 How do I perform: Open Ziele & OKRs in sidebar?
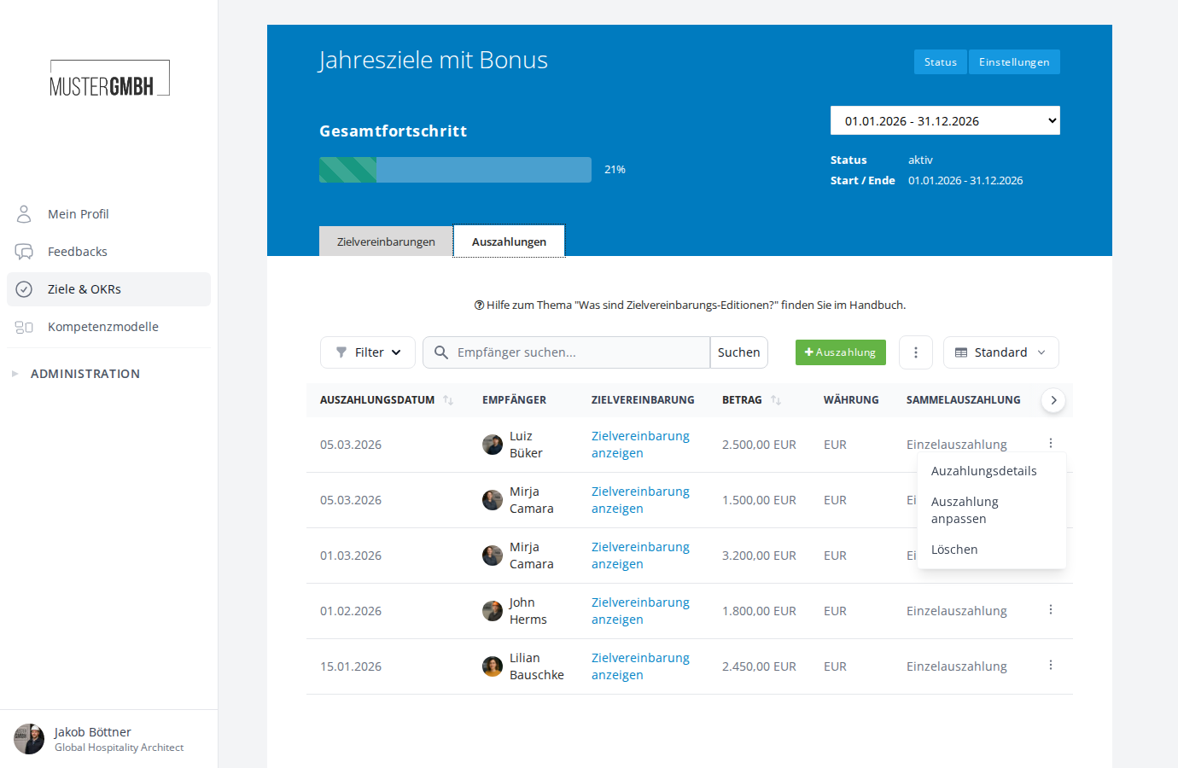pos(108,289)
